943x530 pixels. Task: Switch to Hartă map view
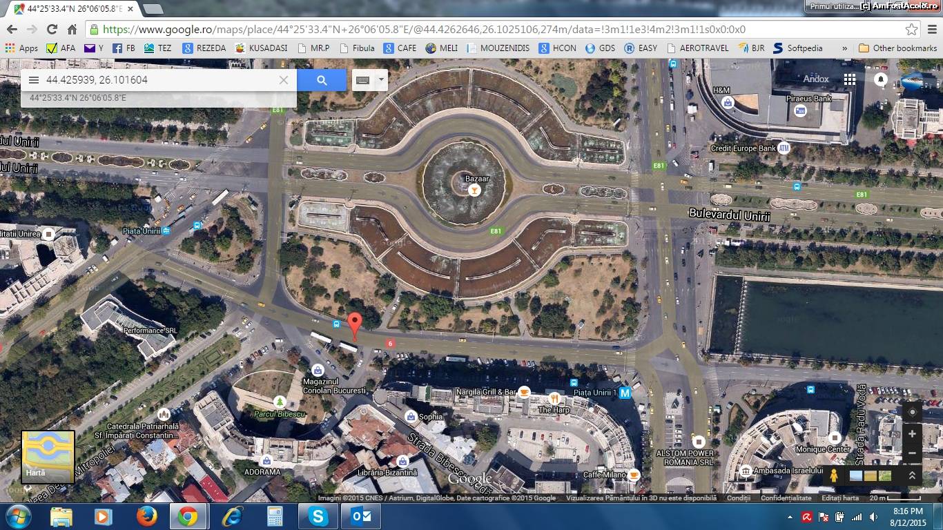coord(48,456)
